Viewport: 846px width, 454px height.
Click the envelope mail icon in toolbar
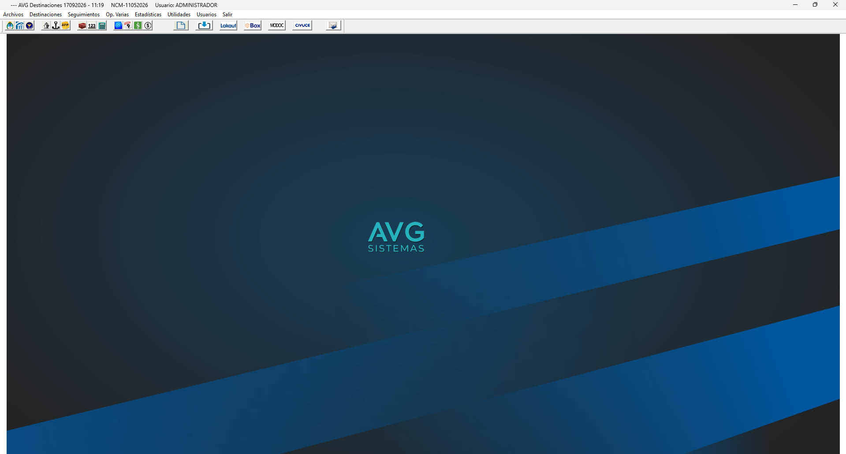point(333,26)
